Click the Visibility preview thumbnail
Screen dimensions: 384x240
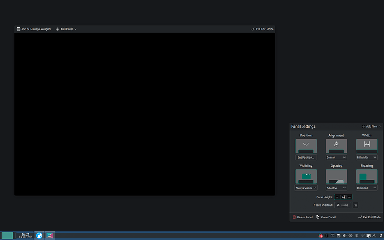[x=306, y=177]
